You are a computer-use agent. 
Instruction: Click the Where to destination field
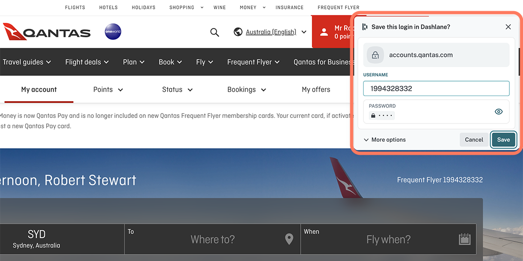point(212,239)
